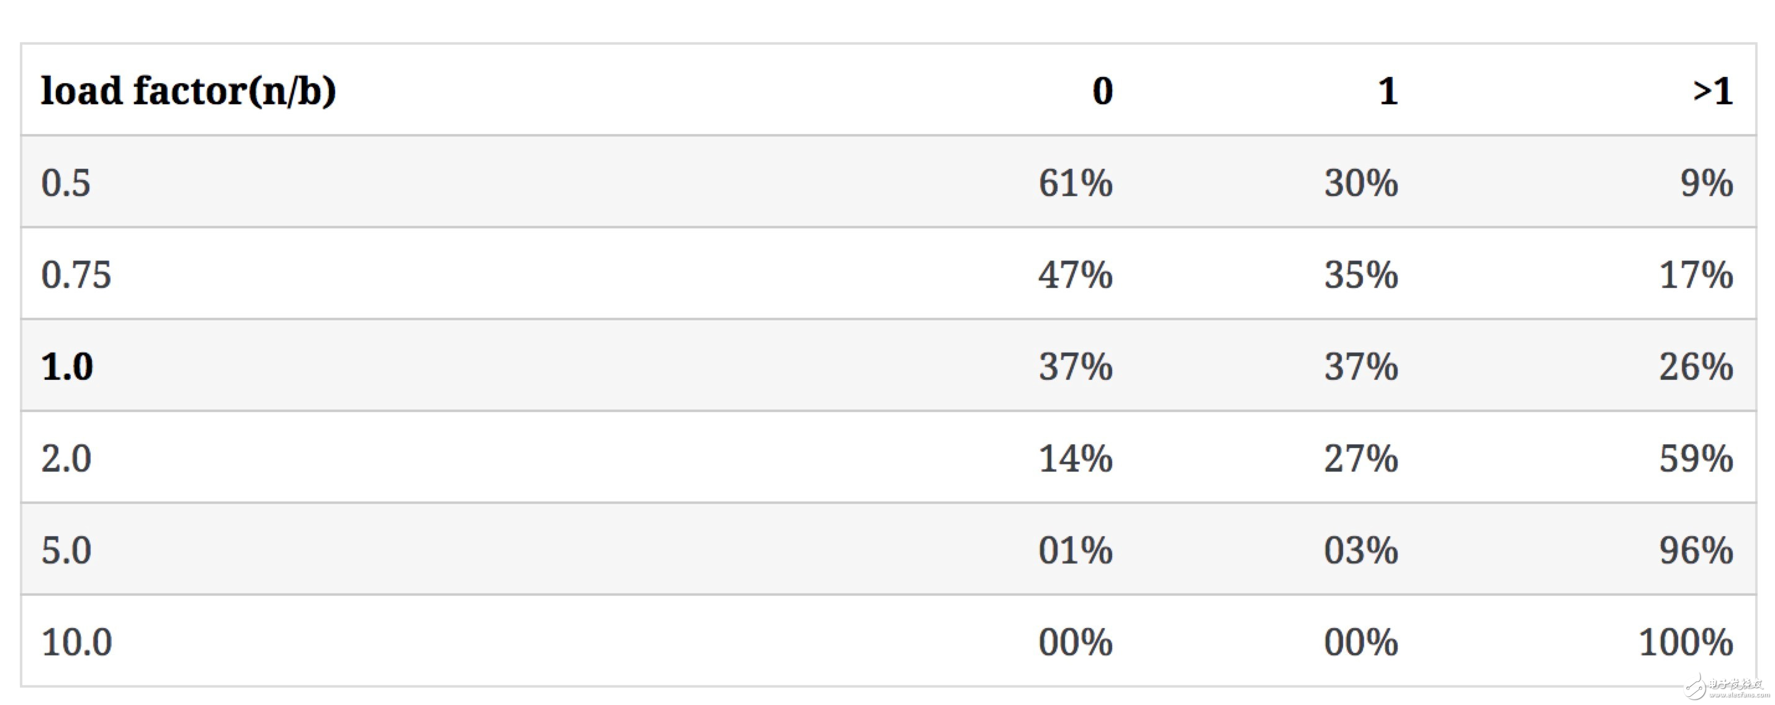Click the 61% cell in the 0.5 row
Image resolution: width=1775 pixels, height=705 pixels.
[x=1075, y=183]
